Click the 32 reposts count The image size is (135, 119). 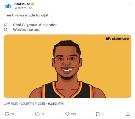pos(42,114)
